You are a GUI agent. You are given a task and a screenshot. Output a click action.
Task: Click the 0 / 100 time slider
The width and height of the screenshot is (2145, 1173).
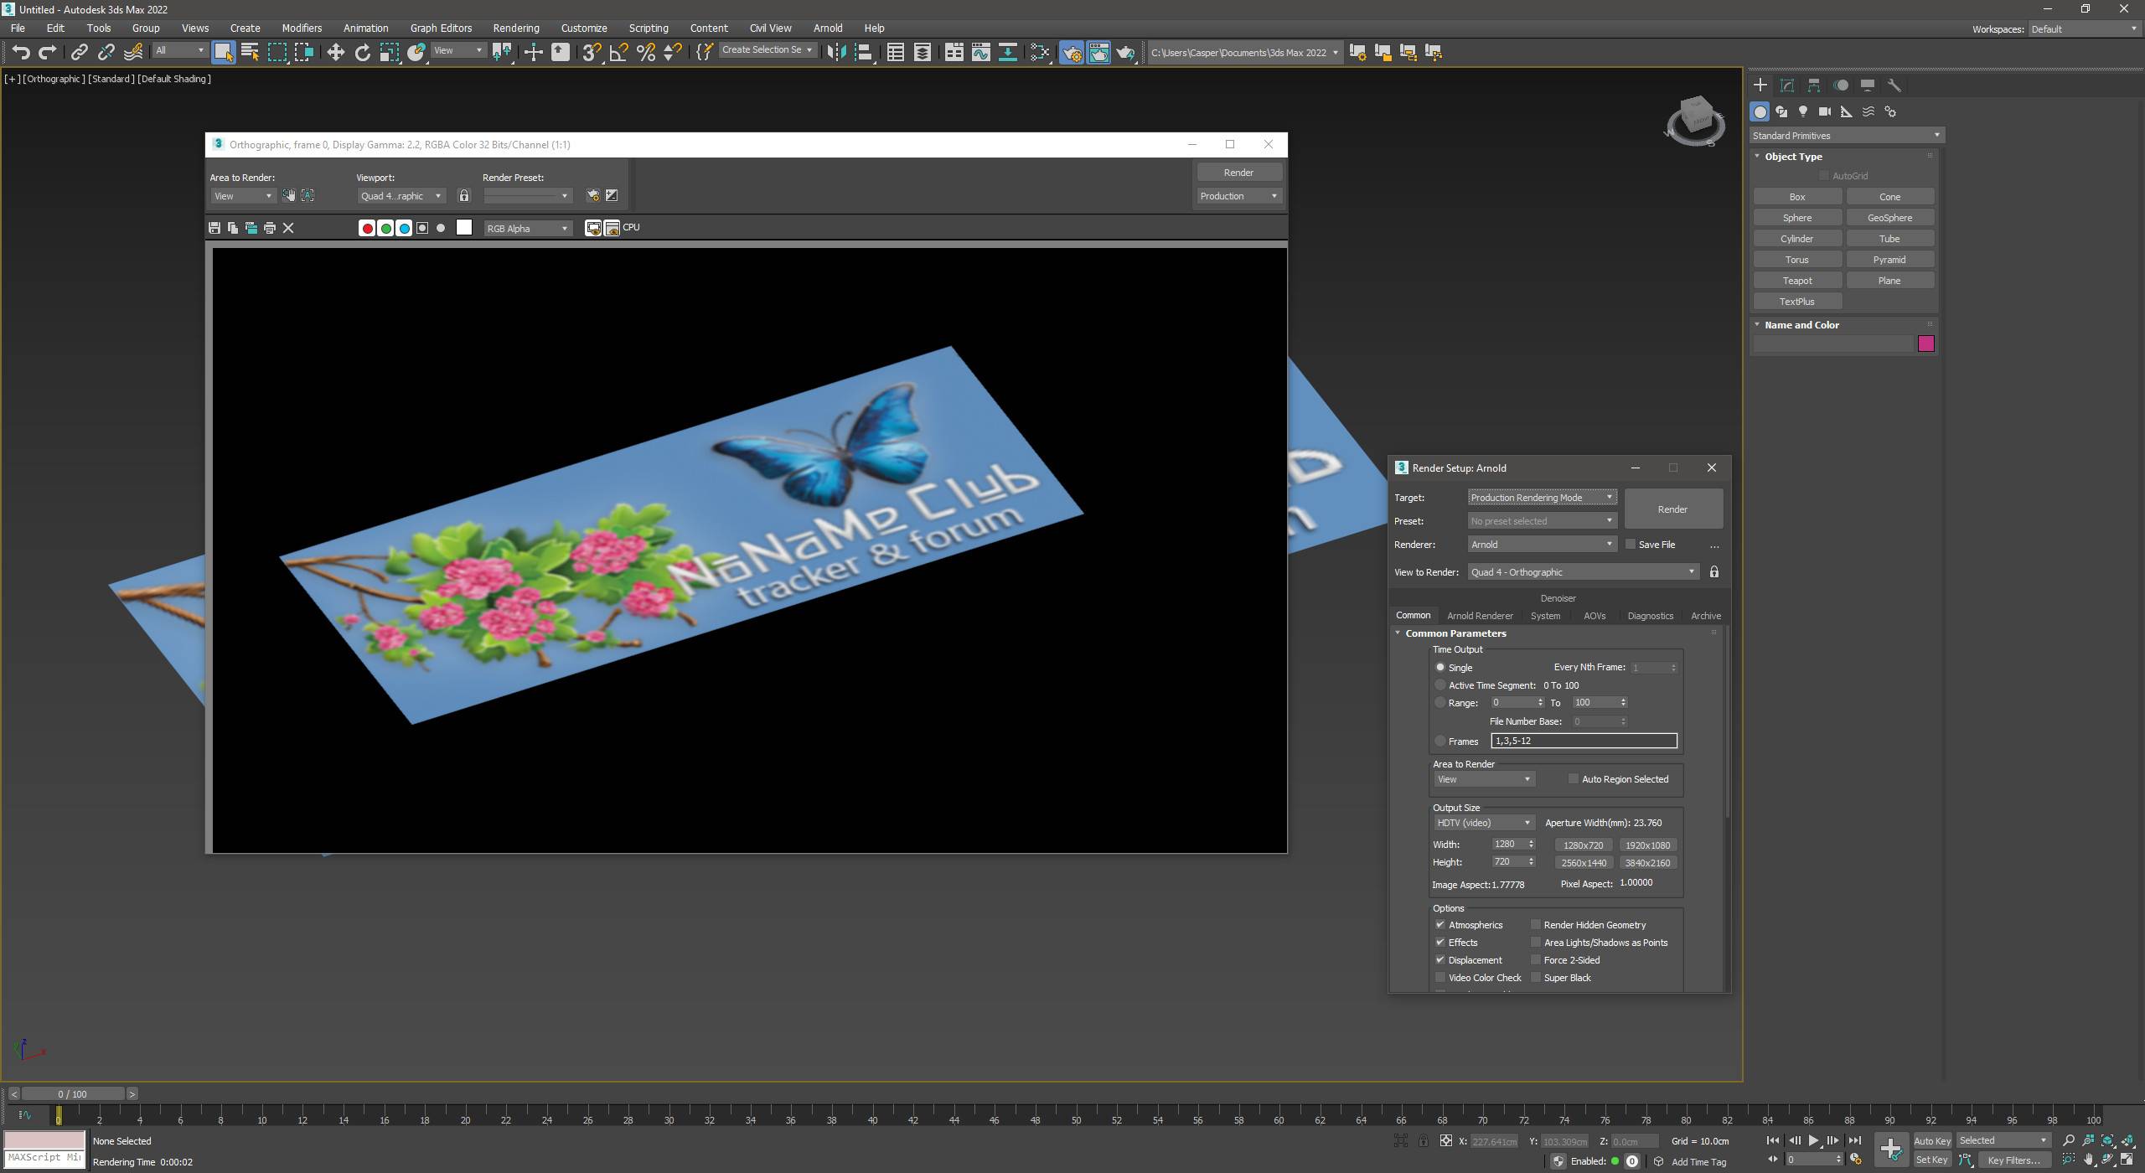coord(73,1094)
